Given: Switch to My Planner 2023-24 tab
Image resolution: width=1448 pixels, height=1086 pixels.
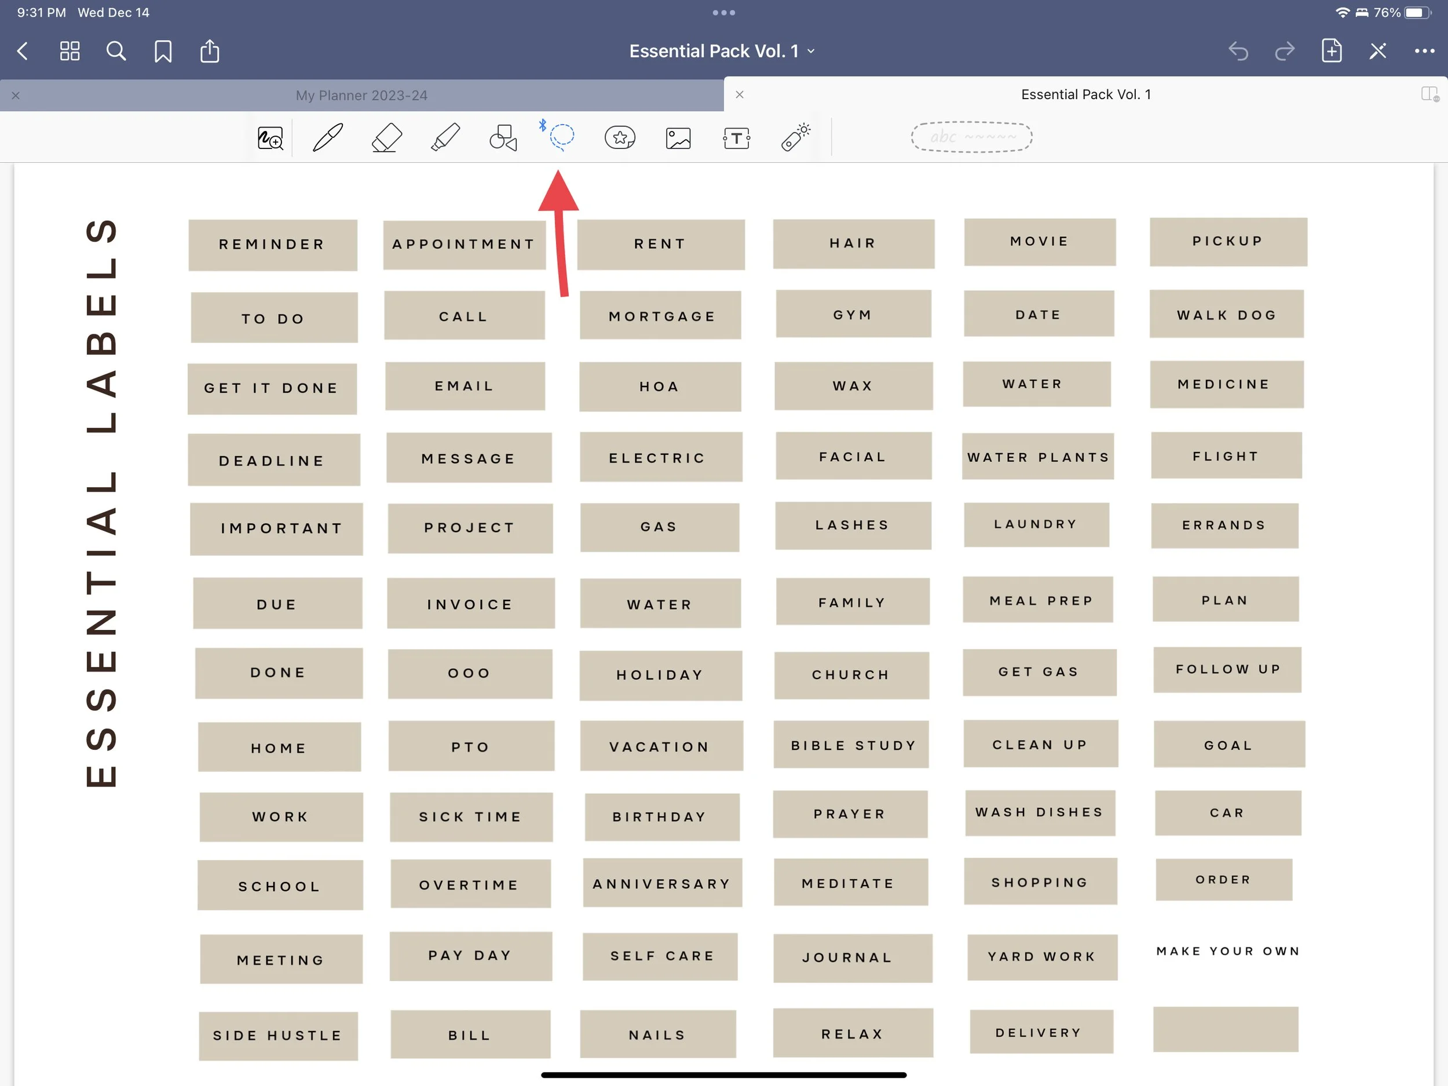Looking at the screenshot, I should click(x=361, y=96).
